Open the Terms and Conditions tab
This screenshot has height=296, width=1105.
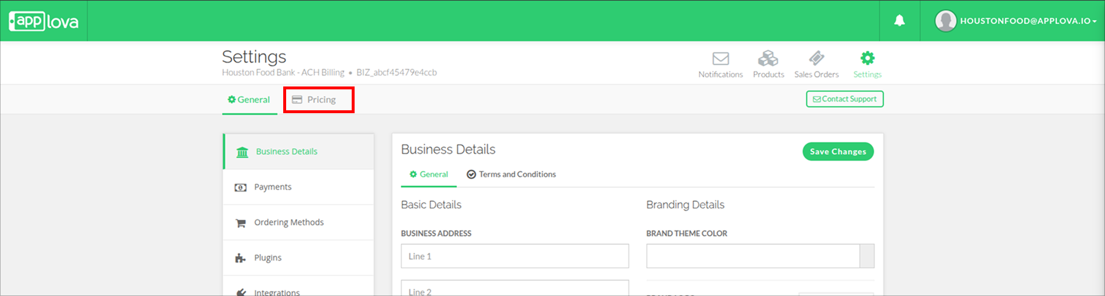click(511, 174)
